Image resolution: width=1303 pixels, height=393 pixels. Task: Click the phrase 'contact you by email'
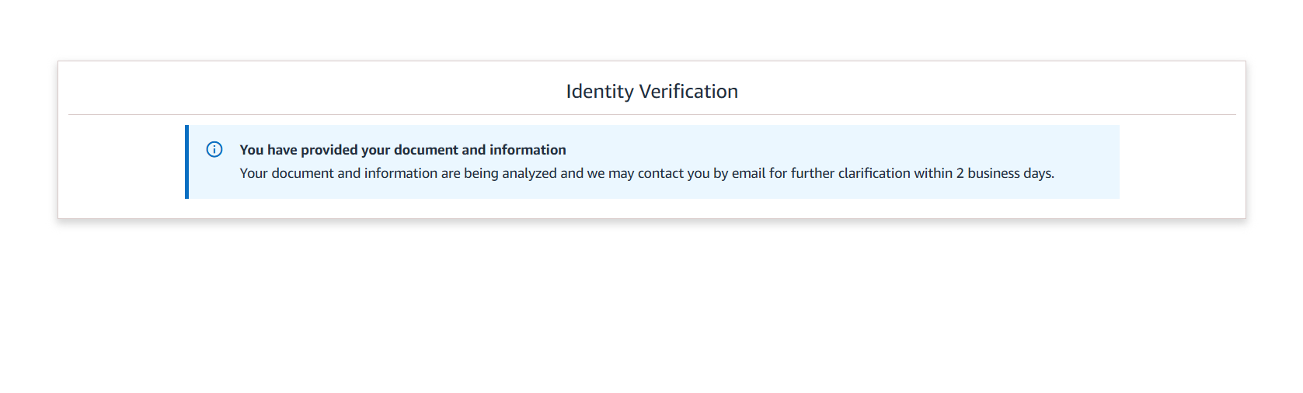point(702,173)
